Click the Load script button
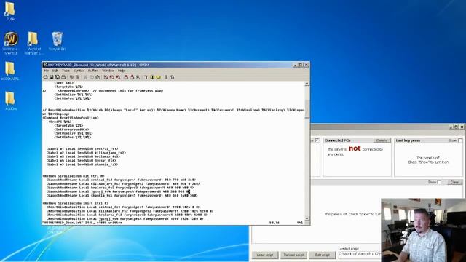The width and height of the screenshot is (466, 262). [x=265, y=255]
